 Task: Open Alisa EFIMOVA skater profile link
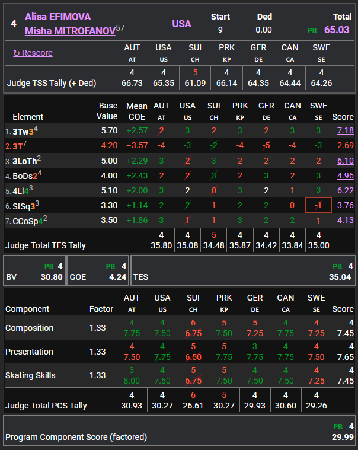58,17
